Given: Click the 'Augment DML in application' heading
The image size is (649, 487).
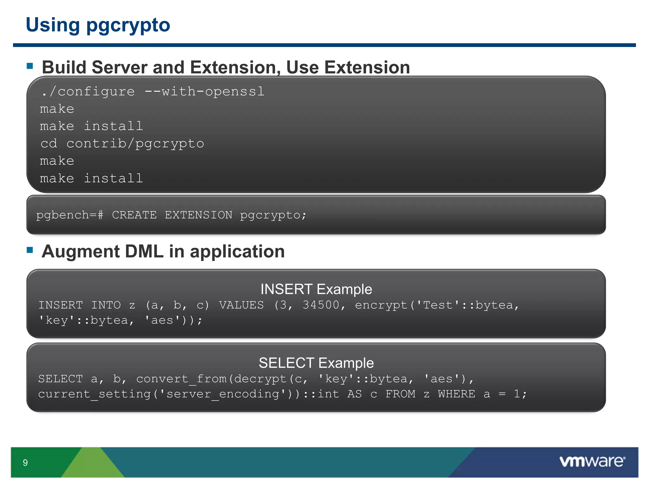Looking at the screenshot, I should [163, 251].
